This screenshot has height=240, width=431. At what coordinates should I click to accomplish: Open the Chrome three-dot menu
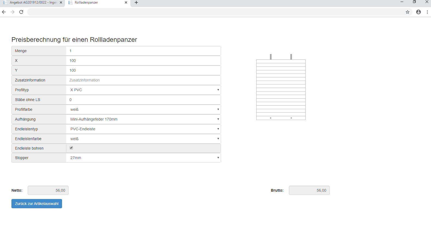(x=427, y=12)
